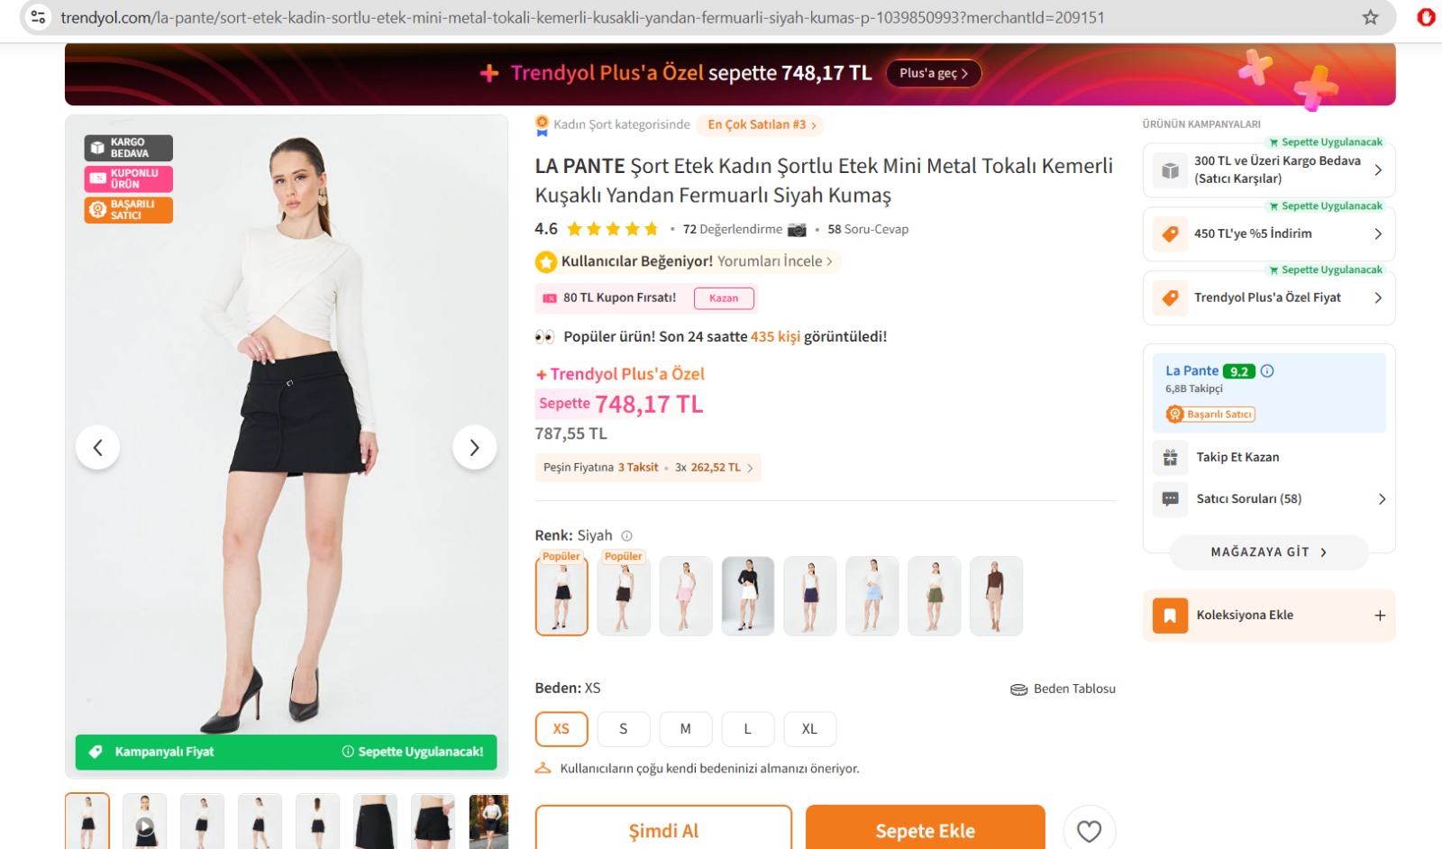Image resolution: width=1442 pixels, height=849 pixels.
Task: Open 72 Değerlendirme reviews
Action: click(x=733, y=230)
